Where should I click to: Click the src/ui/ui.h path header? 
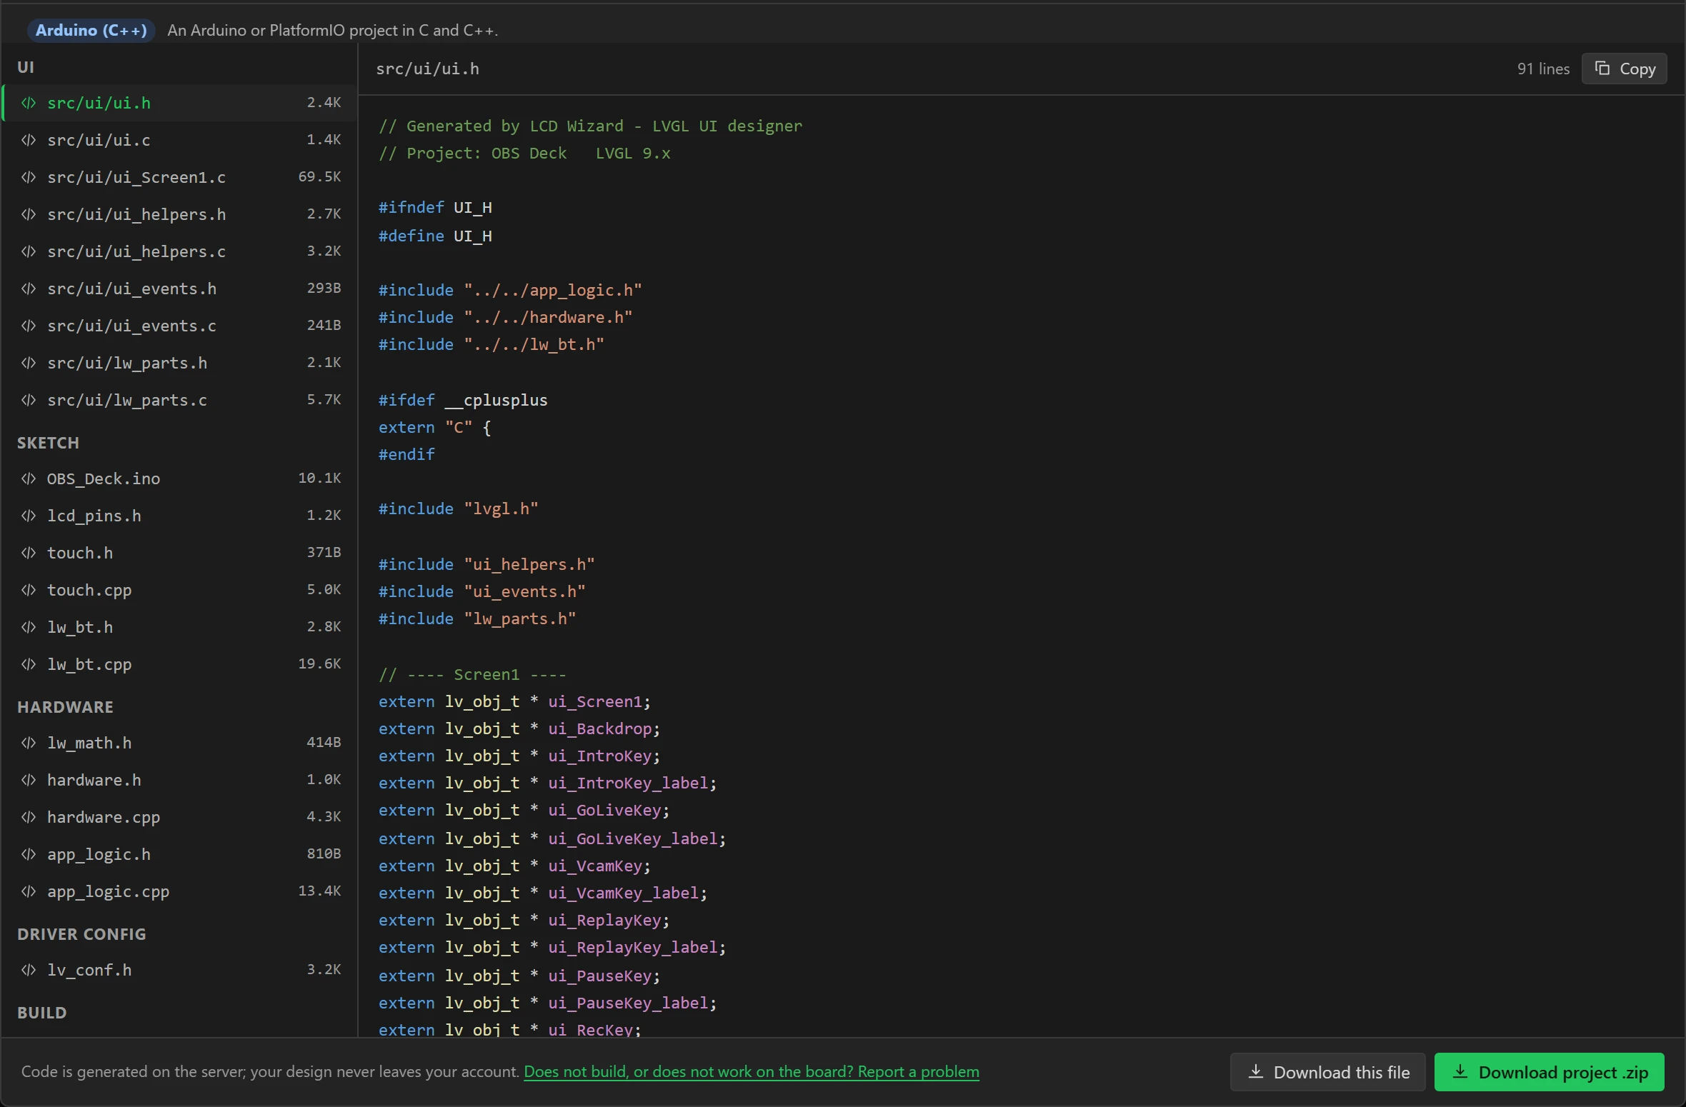point(427,69)
